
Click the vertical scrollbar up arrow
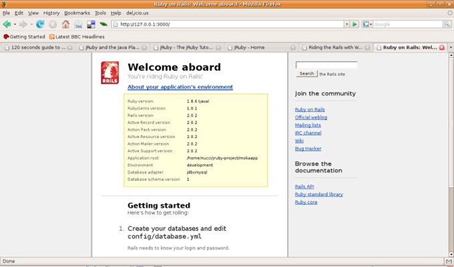pyautogui.click(x=451, y=55)
